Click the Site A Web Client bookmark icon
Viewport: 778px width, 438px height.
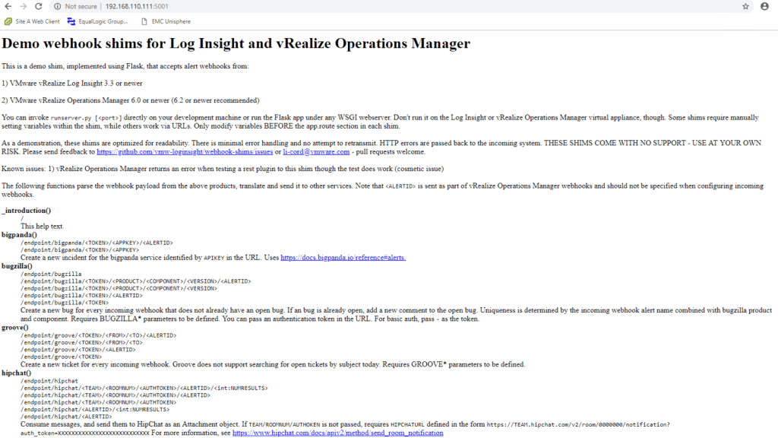pyautogui.click(x=8, y=21)
